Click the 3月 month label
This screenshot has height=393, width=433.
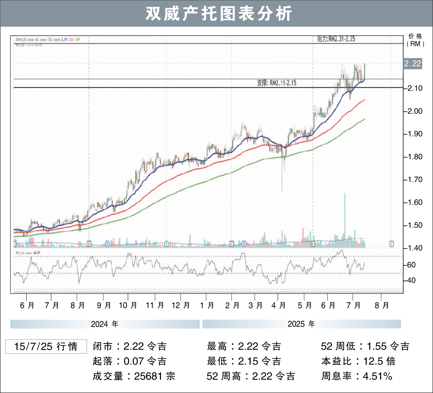point(255,305)
